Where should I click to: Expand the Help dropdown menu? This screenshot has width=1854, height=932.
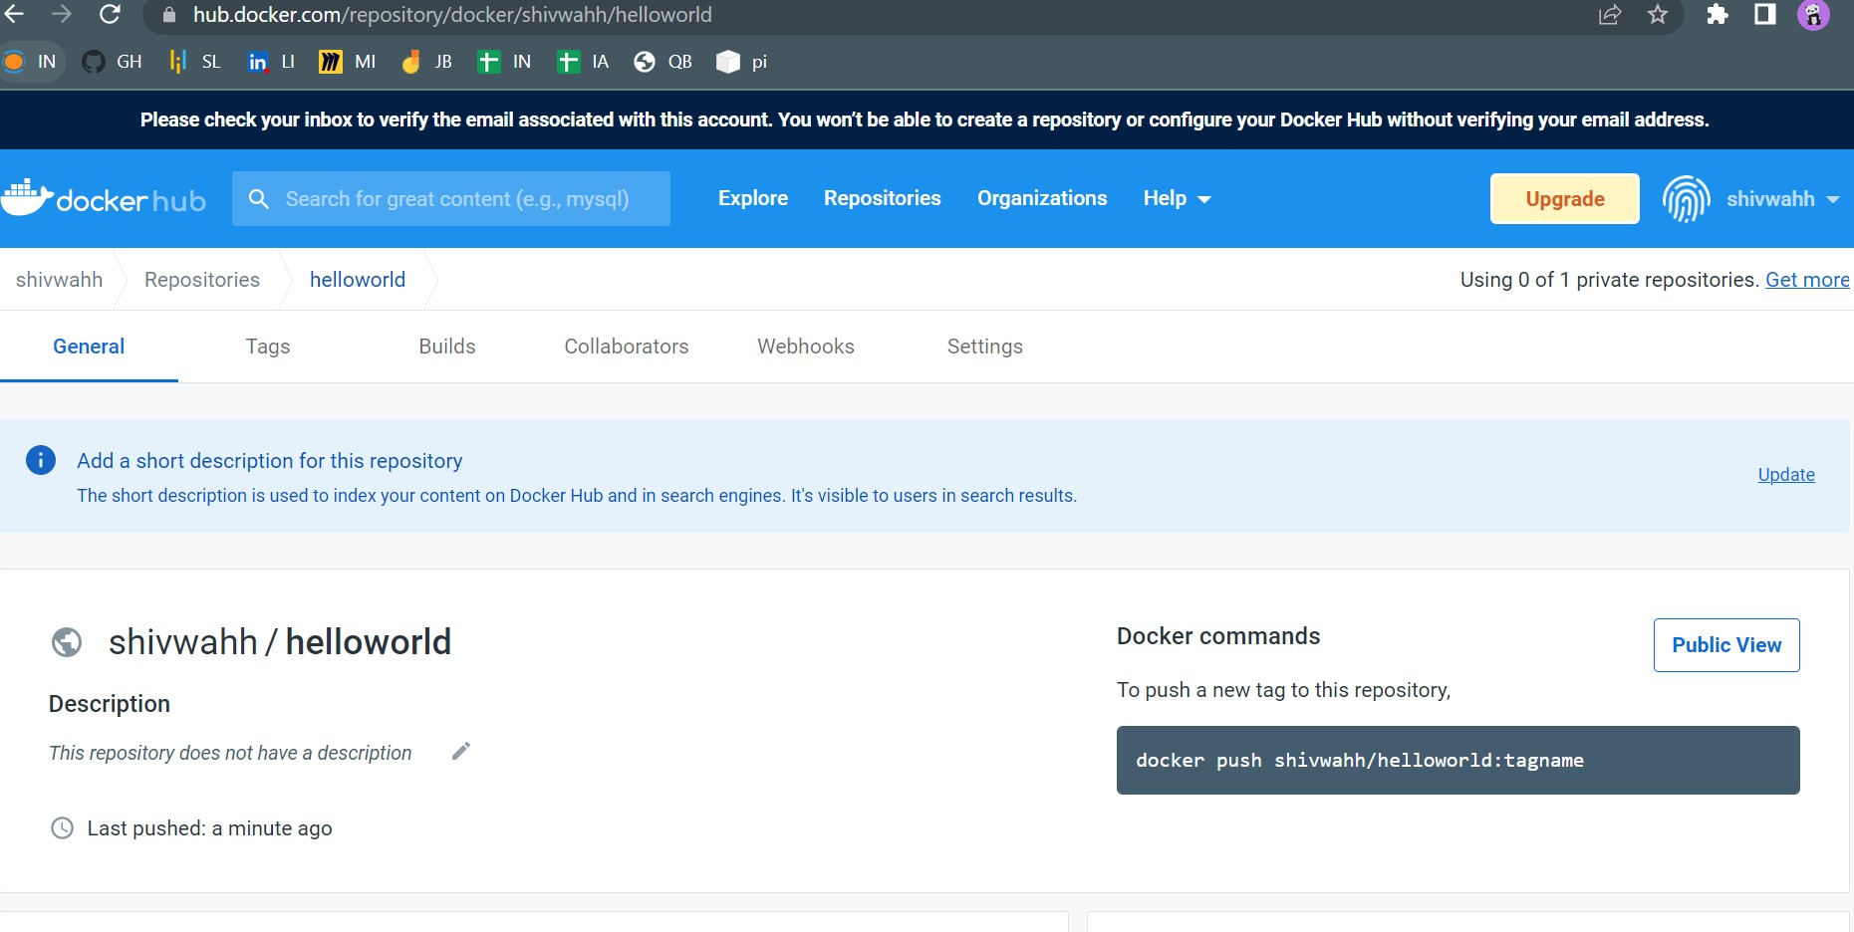[x=1177, y=199]
